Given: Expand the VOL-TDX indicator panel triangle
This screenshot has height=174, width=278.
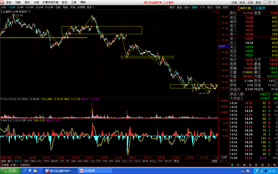Looking at the screenshot, I should tap(1, 99).
